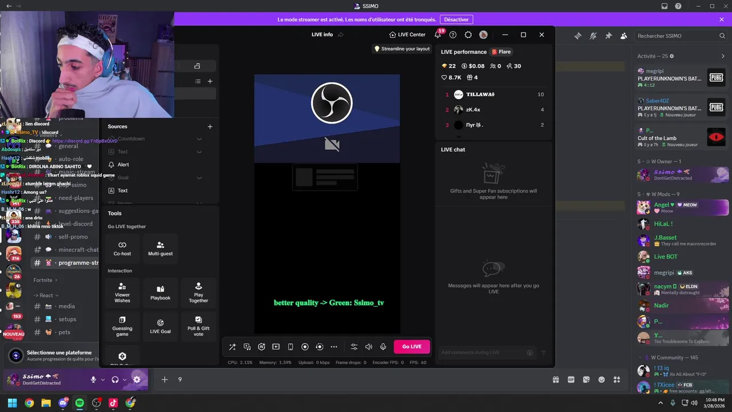
Task: Open Discord threads icon
Action: point(578,35)
